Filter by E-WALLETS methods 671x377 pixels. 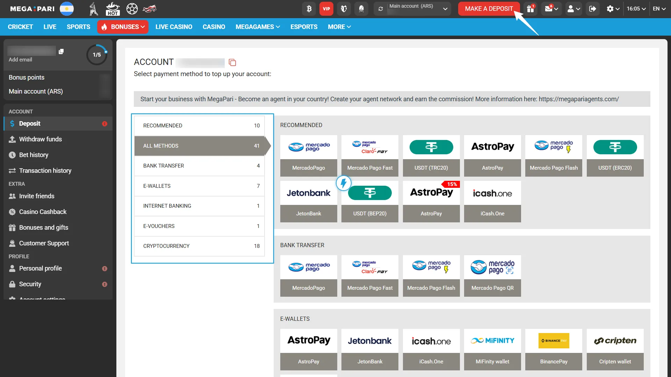tap(199, 186)
